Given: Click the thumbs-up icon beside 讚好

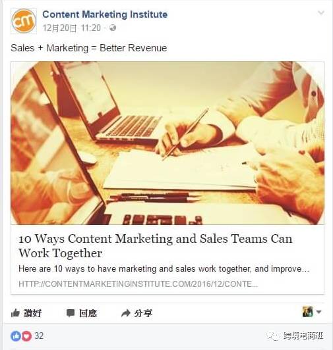Looking at the screenshot, I should 15,313.
